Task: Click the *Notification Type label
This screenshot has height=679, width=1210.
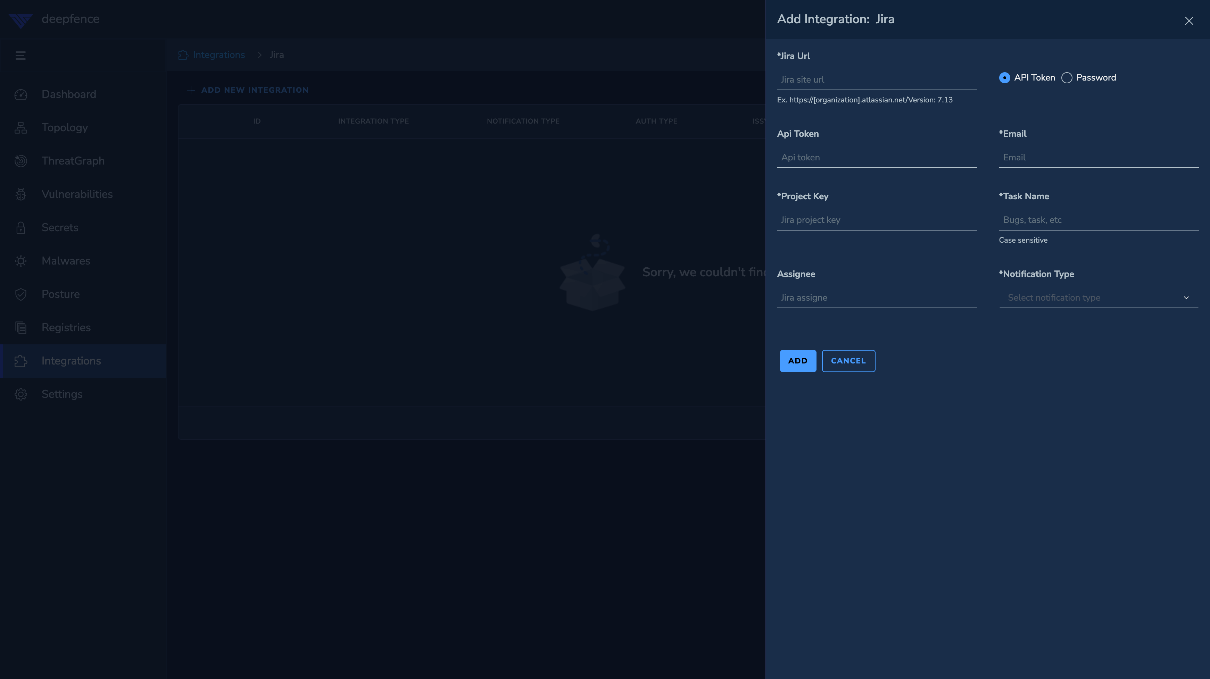Action: pyautogui.click(x=1037, y=274)
